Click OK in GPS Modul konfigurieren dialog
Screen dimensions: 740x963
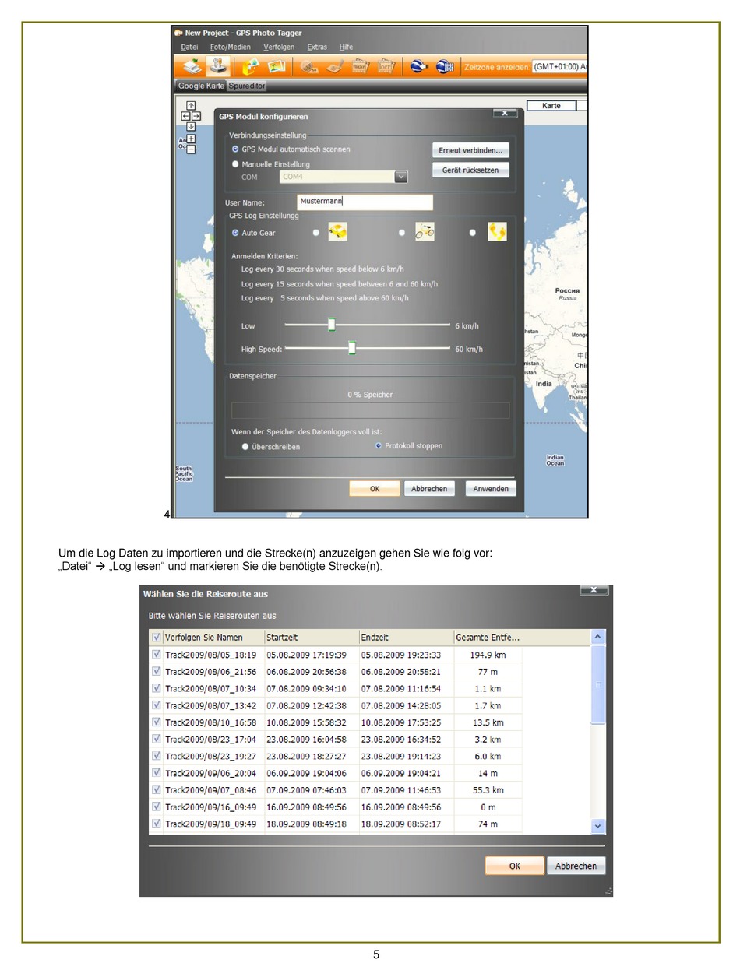tap(375, 489)
